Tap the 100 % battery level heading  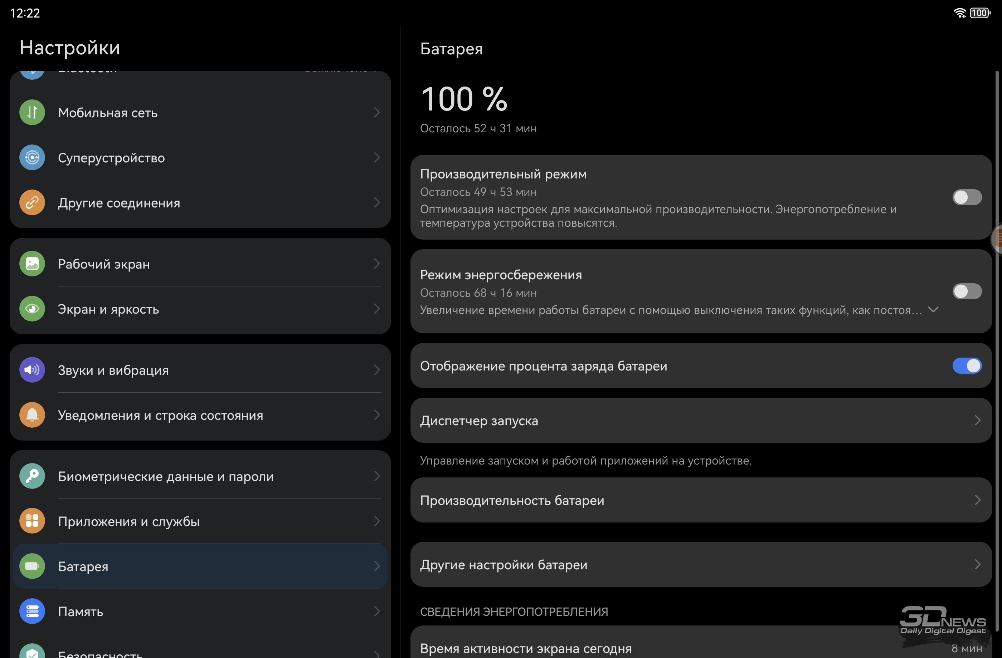[464, 99]
